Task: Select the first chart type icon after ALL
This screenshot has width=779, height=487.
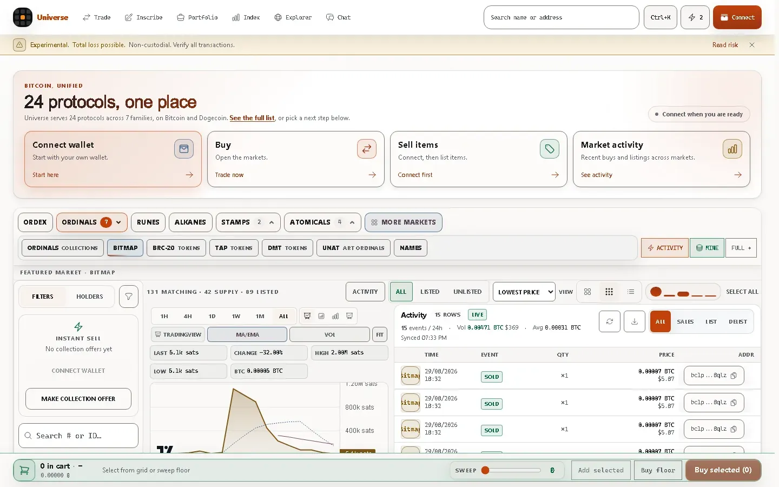Action: click(307, 316)
